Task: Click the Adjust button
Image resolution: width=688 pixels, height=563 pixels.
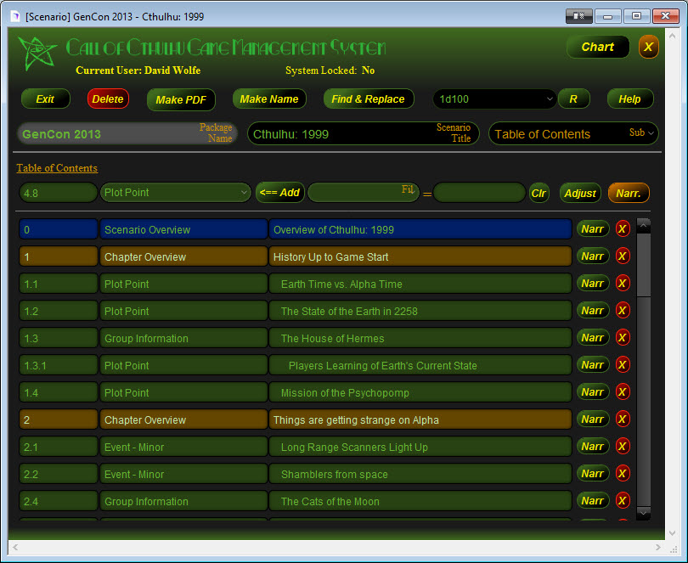Action: click(580, 193)
